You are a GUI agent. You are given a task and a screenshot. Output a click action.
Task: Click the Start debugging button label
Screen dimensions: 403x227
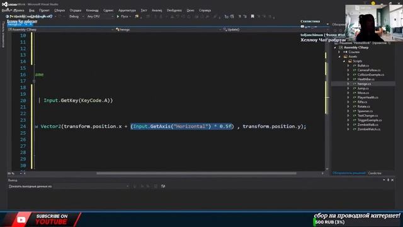coord(125,16)
